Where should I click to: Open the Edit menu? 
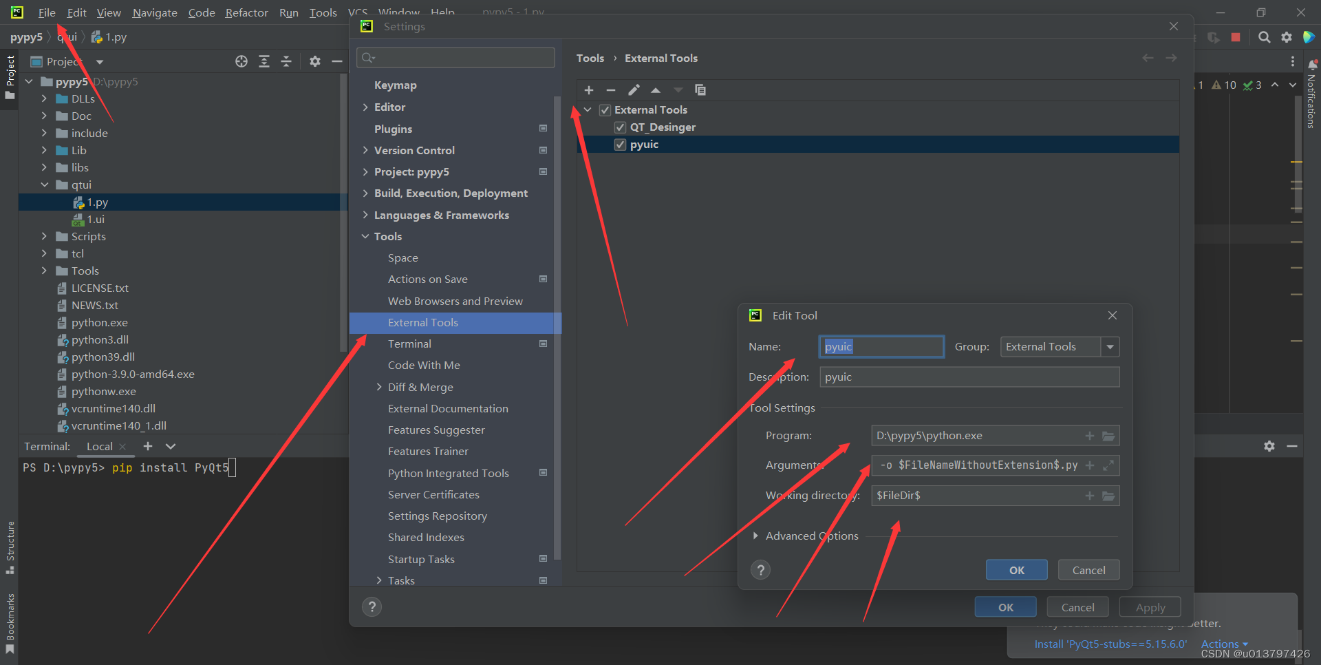click(x=76, y=12)
